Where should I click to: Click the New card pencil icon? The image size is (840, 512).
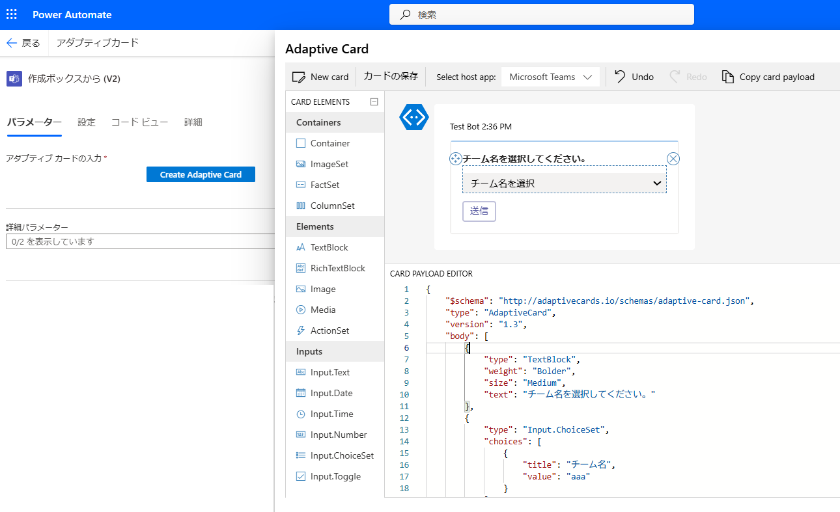(299, 77)
